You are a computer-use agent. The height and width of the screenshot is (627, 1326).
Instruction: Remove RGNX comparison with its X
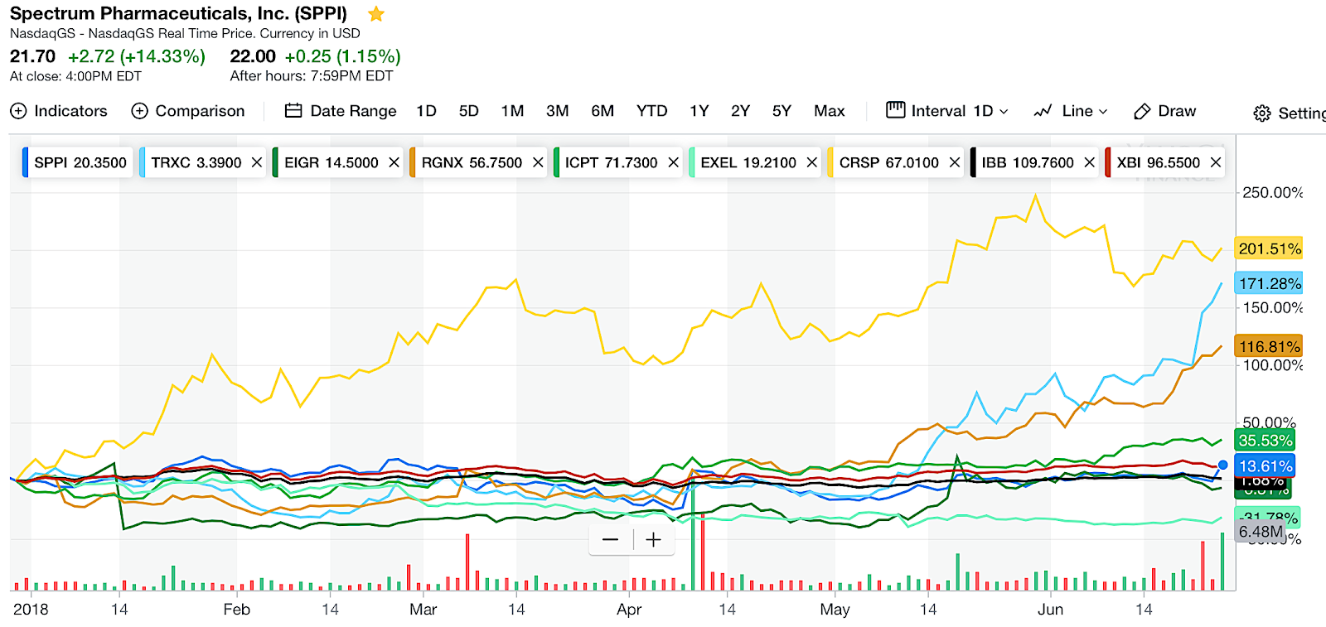click(538, 162)
